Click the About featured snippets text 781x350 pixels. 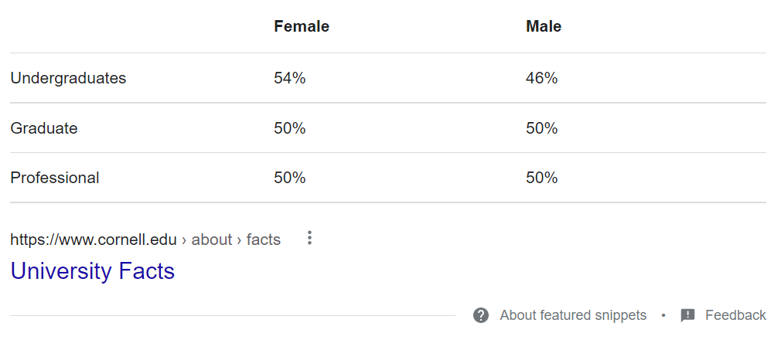573,315
